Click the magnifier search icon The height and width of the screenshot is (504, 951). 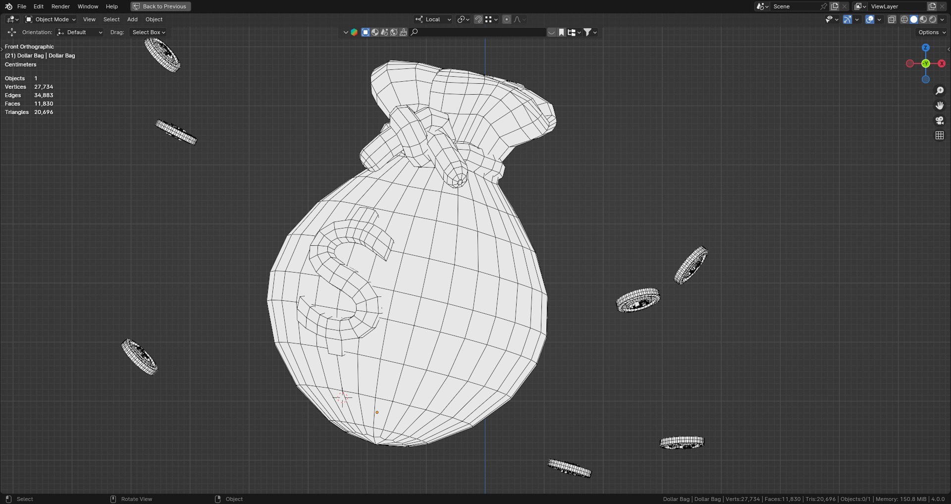click(x=415, y=32)
